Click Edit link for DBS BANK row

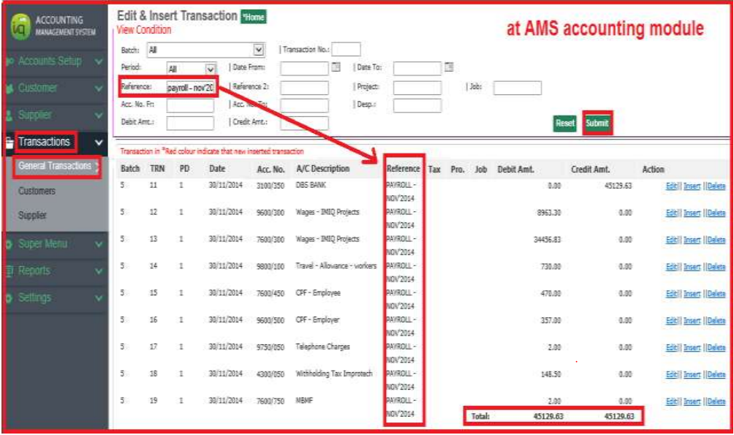[x=671, y=186]
